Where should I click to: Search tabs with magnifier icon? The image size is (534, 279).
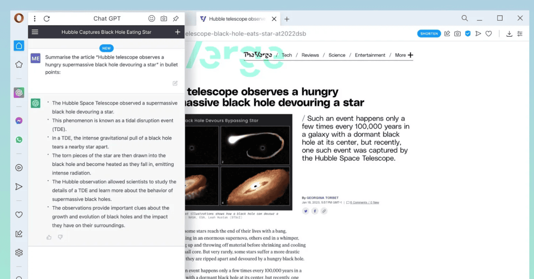coord(465,18)
